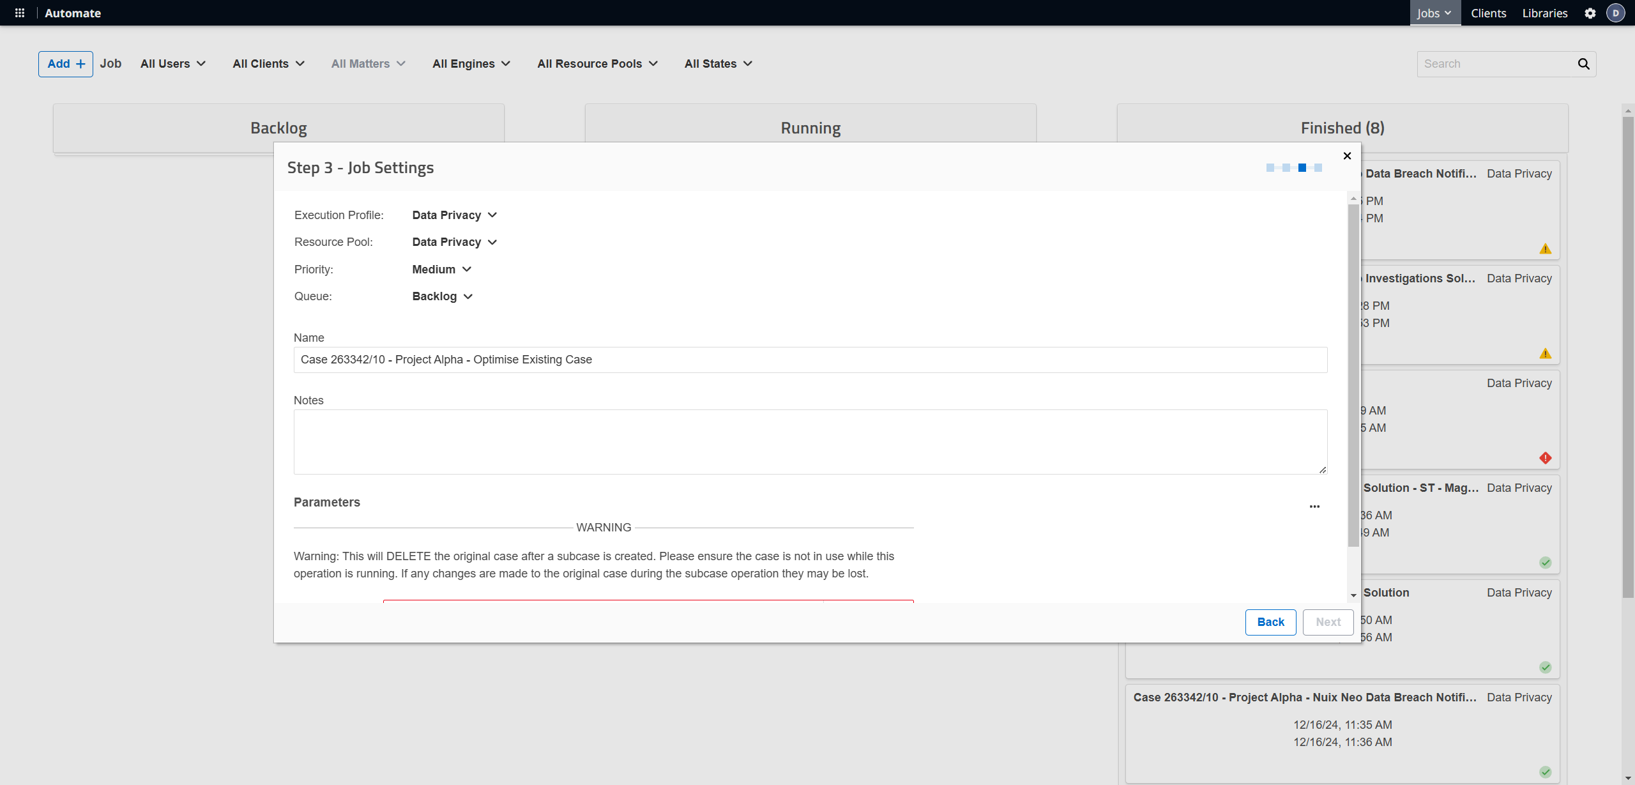1635x785 pixels.
Task: Open the Parameters three-dot menu
Action: click(x=1314, y=507)
